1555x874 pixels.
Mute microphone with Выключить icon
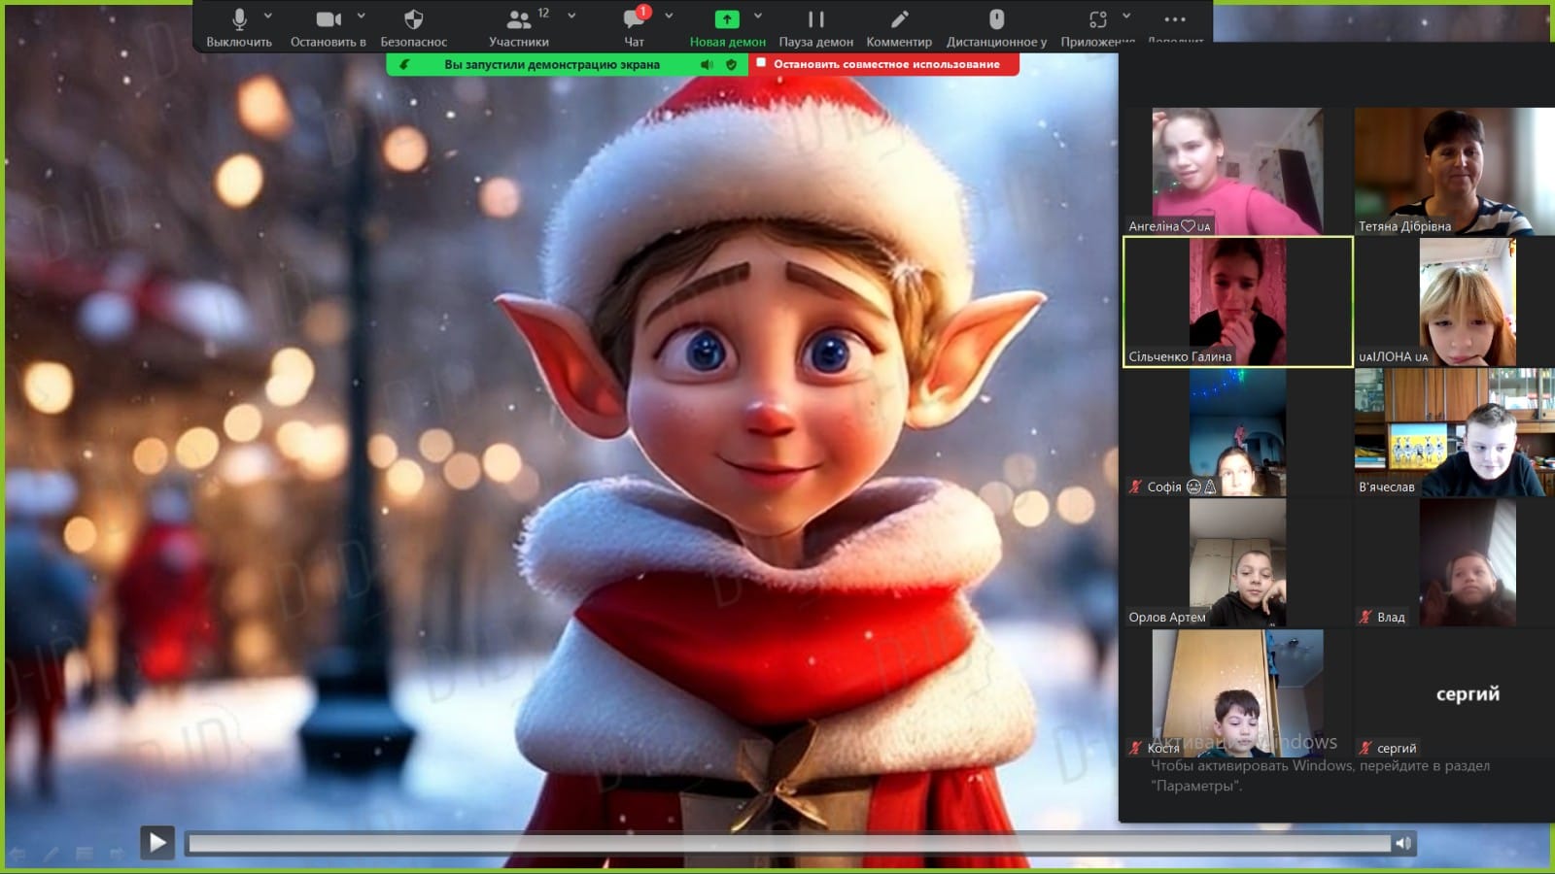239,19
